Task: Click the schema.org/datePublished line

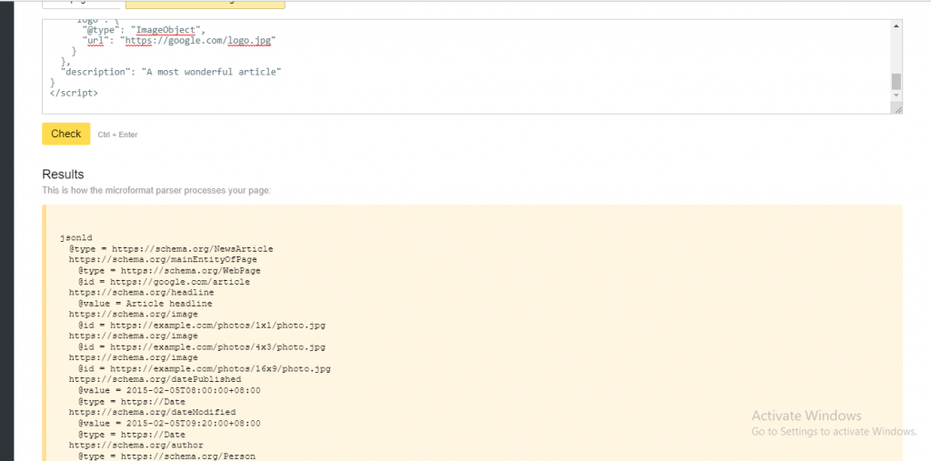Action: coord(155,379)
